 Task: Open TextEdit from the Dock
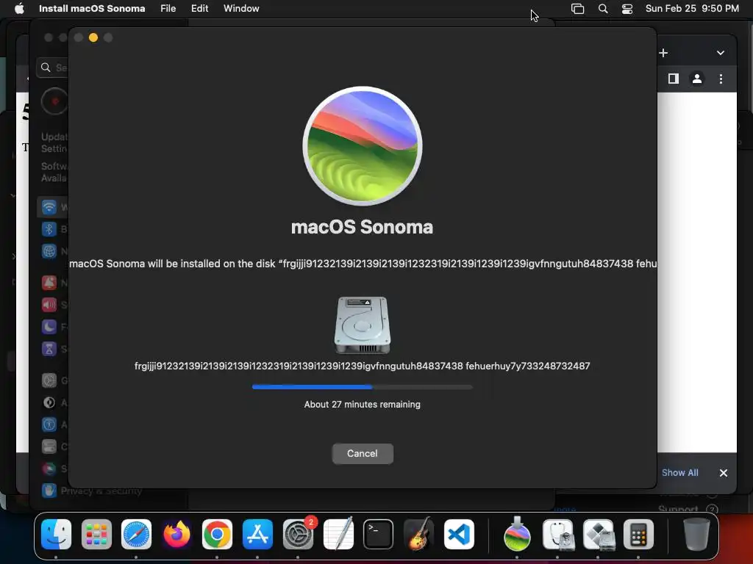(338, 533)
